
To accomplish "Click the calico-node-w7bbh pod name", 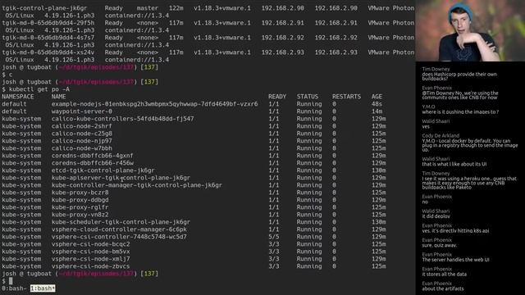I will coord(82,148).
